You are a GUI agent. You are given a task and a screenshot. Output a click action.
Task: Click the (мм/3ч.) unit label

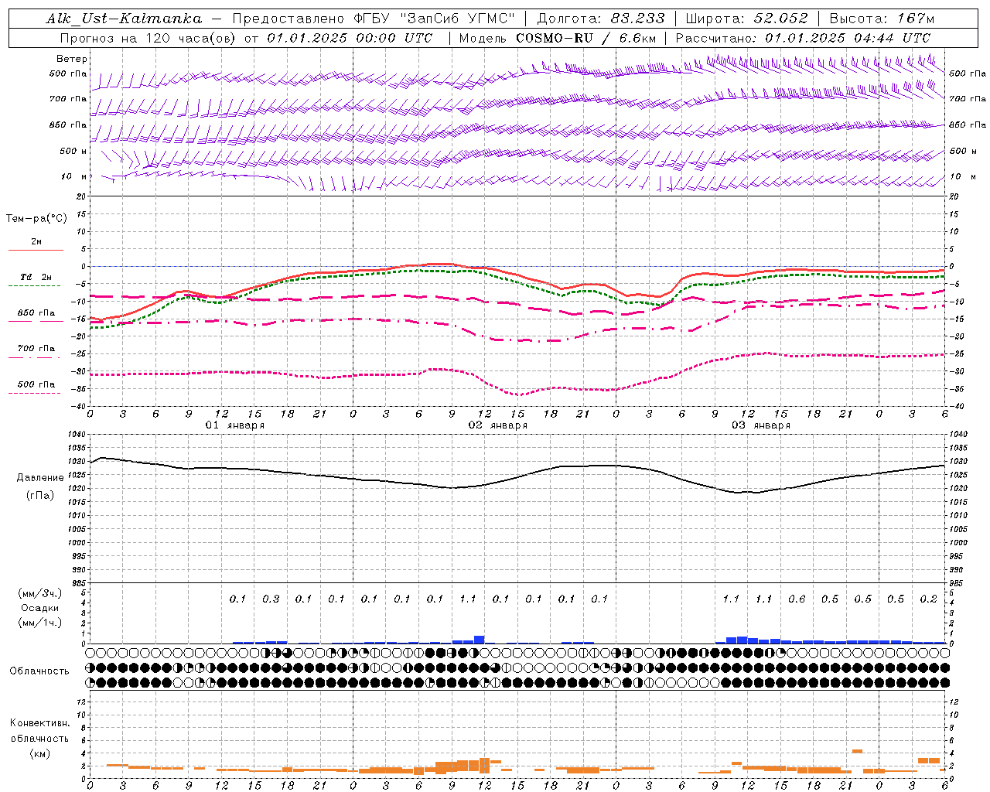(40, 593)
